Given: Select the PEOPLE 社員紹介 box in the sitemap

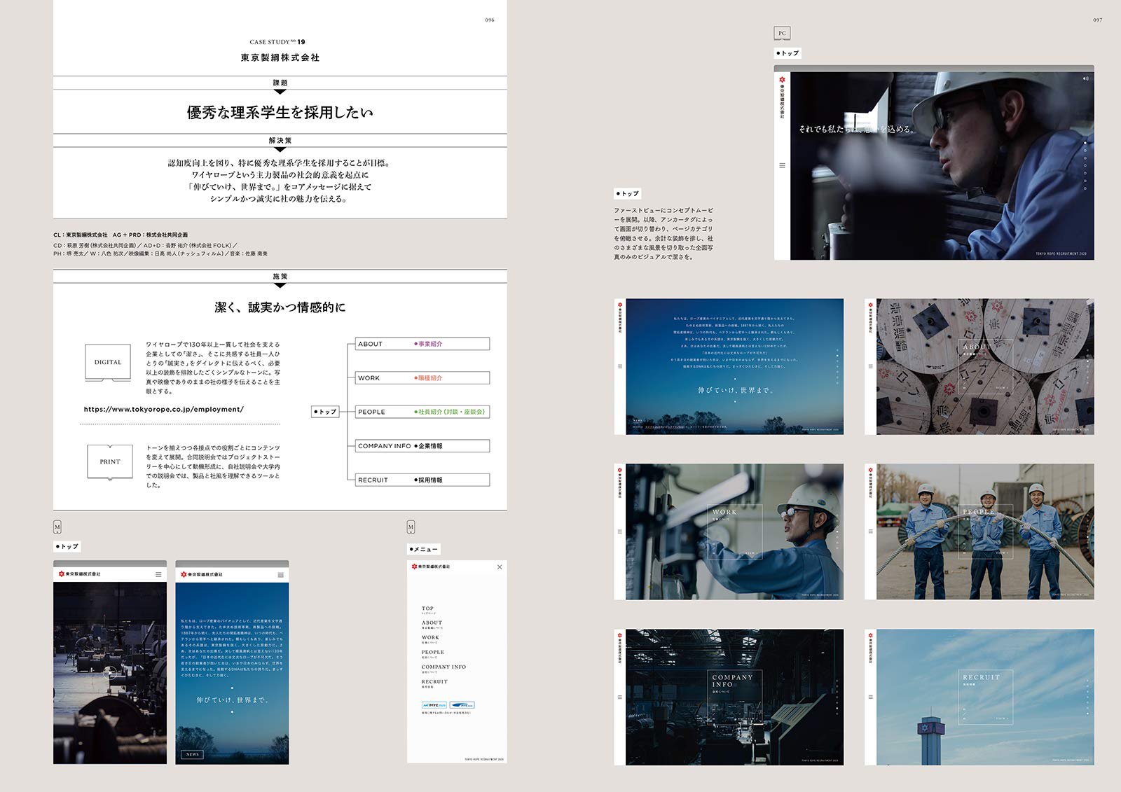Looking at the screenshot, I should click(422, 412).
